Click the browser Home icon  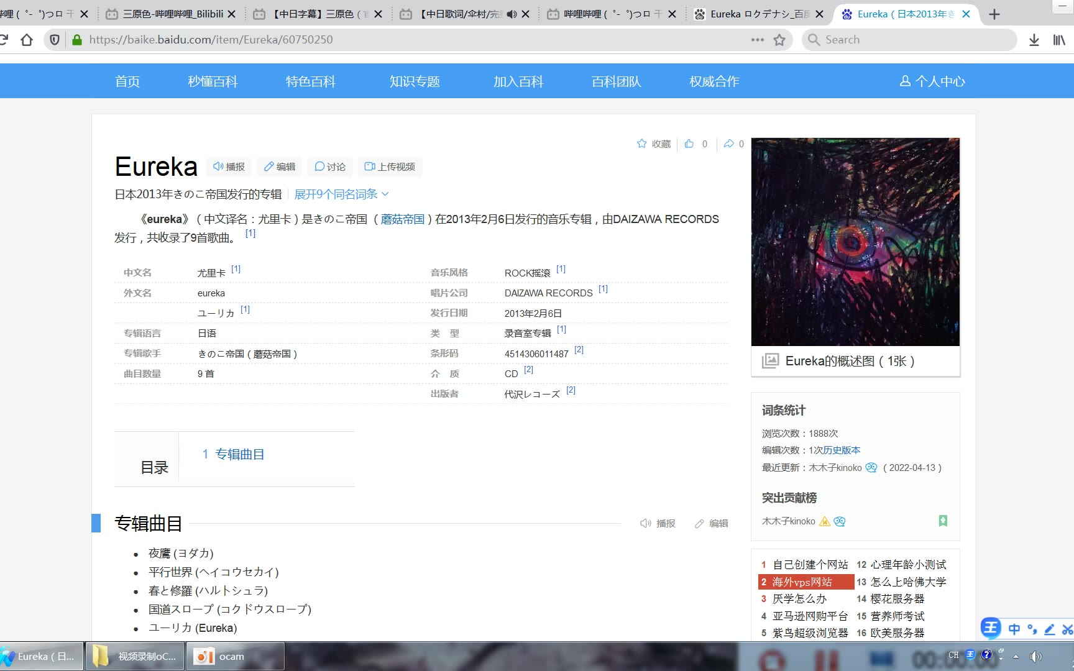(27, 40)
